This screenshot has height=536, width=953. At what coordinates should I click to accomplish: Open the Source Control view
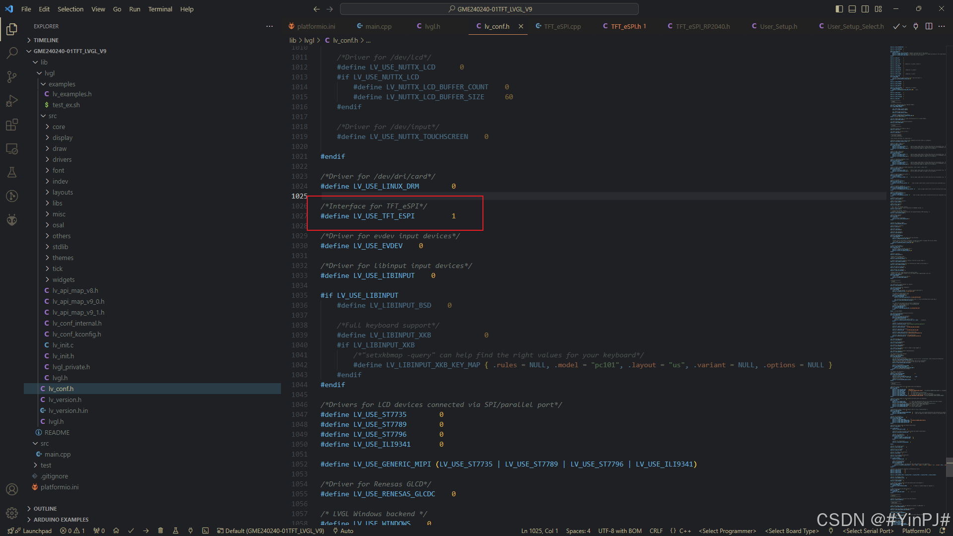click(12, 76)
